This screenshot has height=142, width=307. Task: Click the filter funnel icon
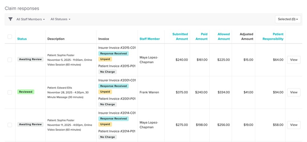pos(10,19)
